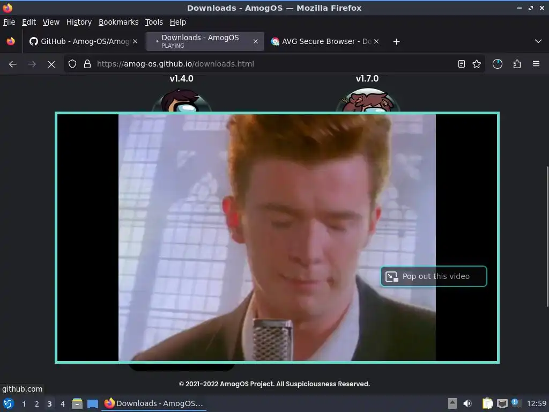Image resolution: width=549 pixels, height=412 pixels.
Task: Open the circular profile icon in toolbar
Action: click(498, 64)
